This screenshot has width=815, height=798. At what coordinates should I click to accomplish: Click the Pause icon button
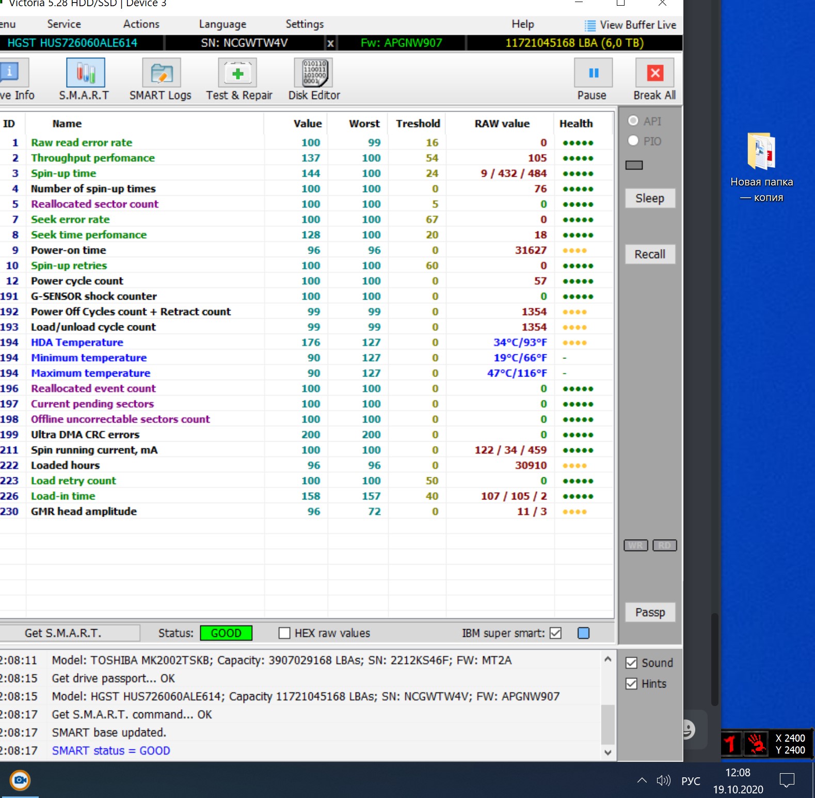click(x=593, y=73)
